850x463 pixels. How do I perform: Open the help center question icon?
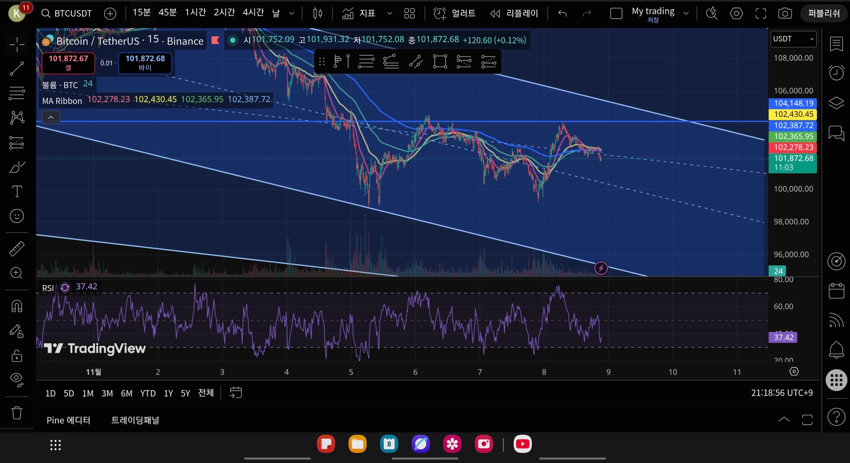(x=836, y=417)
